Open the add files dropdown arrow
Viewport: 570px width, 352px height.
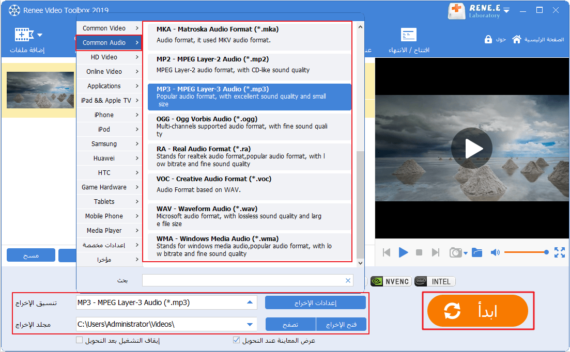click(40, 35)
